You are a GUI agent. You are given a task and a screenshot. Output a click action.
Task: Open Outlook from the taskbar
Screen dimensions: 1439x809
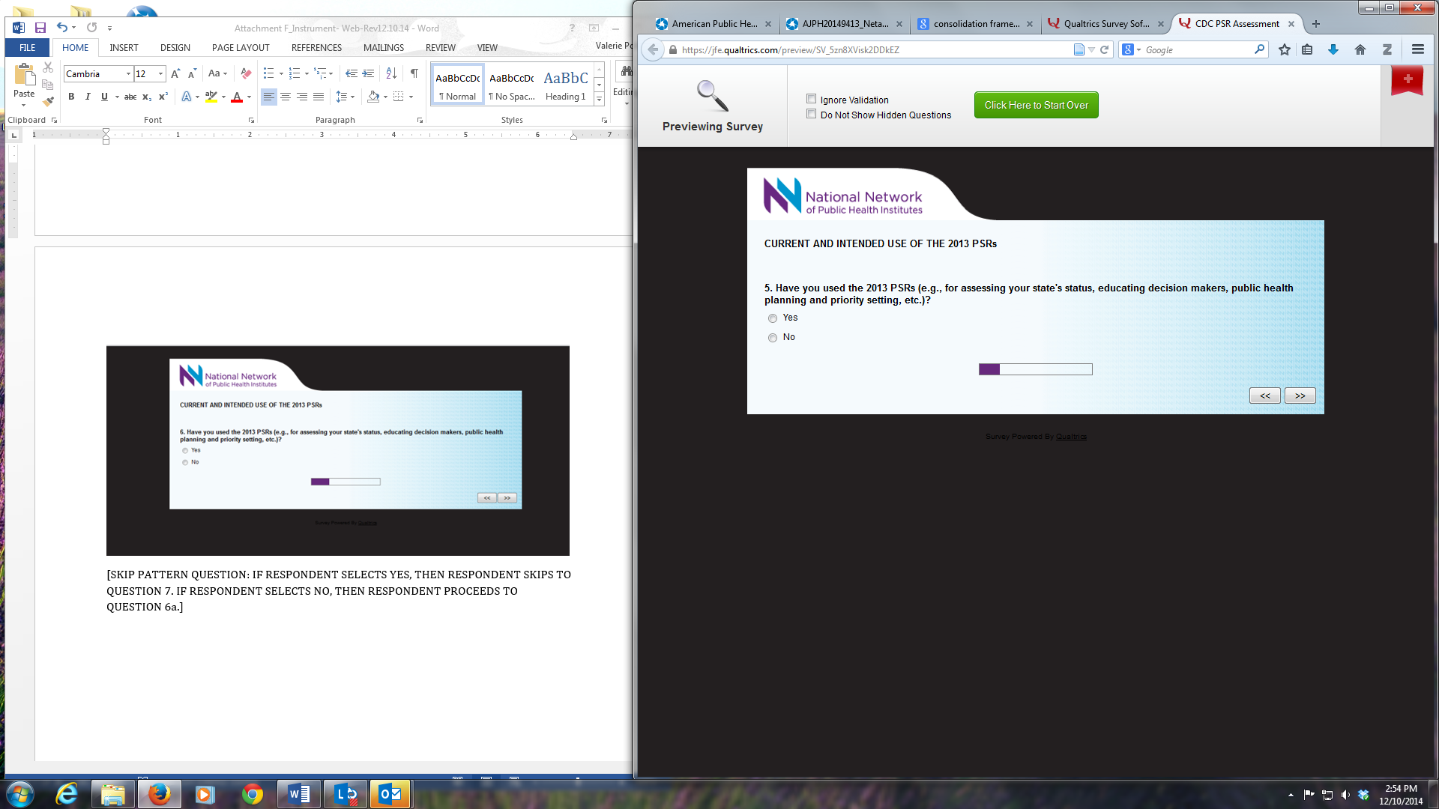click(x=390, y=794)
